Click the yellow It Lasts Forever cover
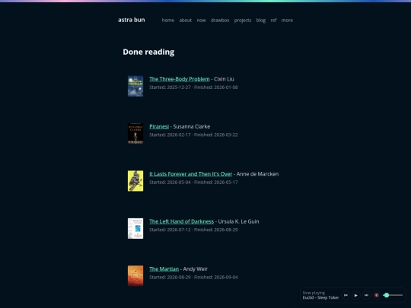 [x=135, y=181]
